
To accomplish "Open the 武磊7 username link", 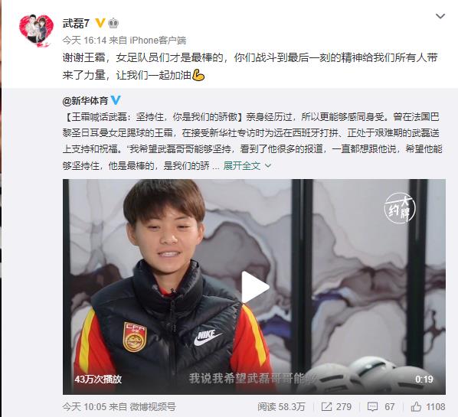I will click(76, 24).
